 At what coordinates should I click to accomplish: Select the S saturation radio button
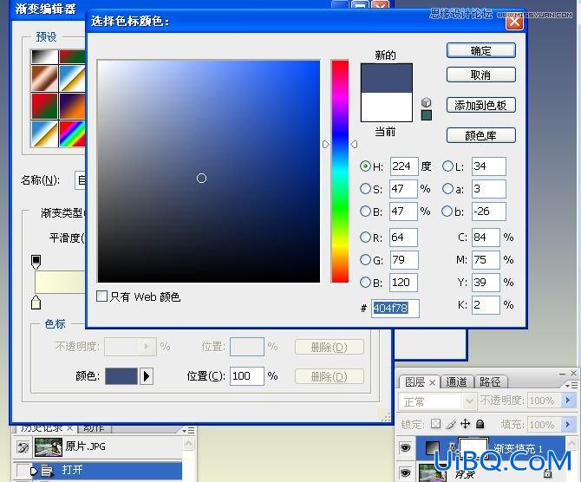coord(365,189)
